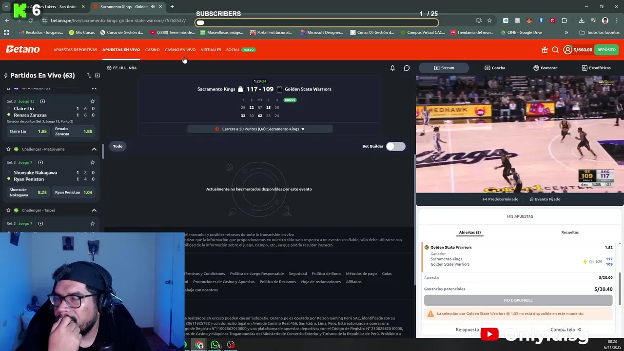
Task: Click the notification bell for this match
Action: click(392, 68)
